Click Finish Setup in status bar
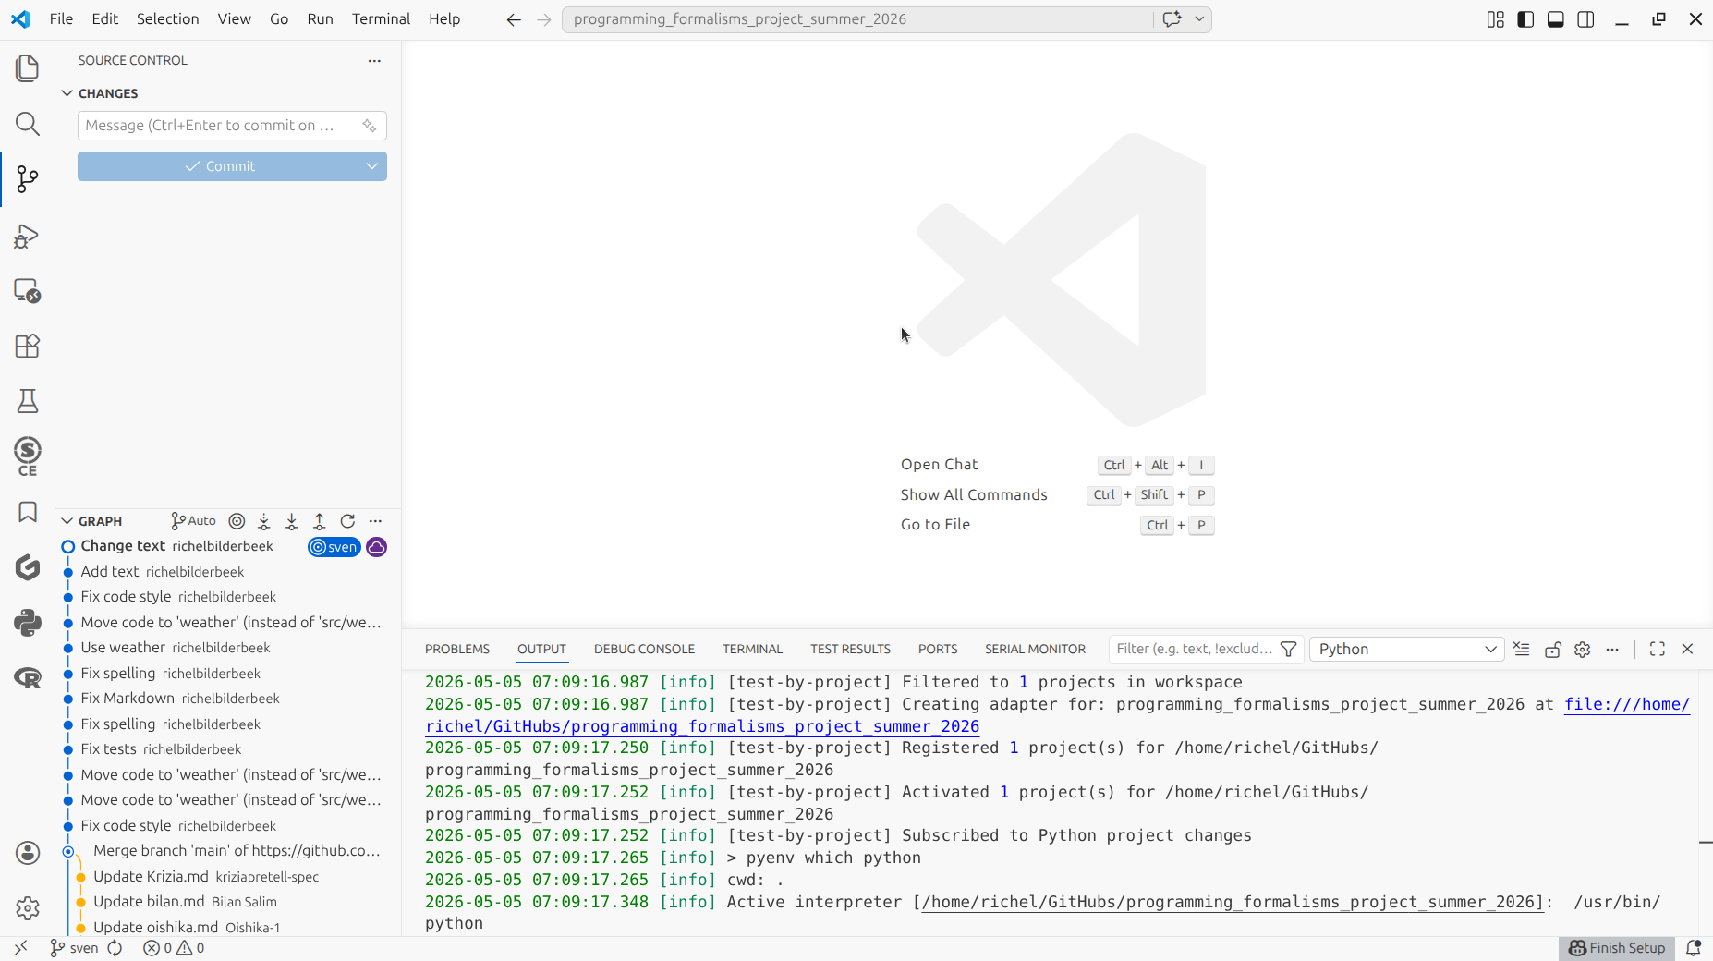Image resolution: width=1713 pixels, height=961 pixels. 1617,948
